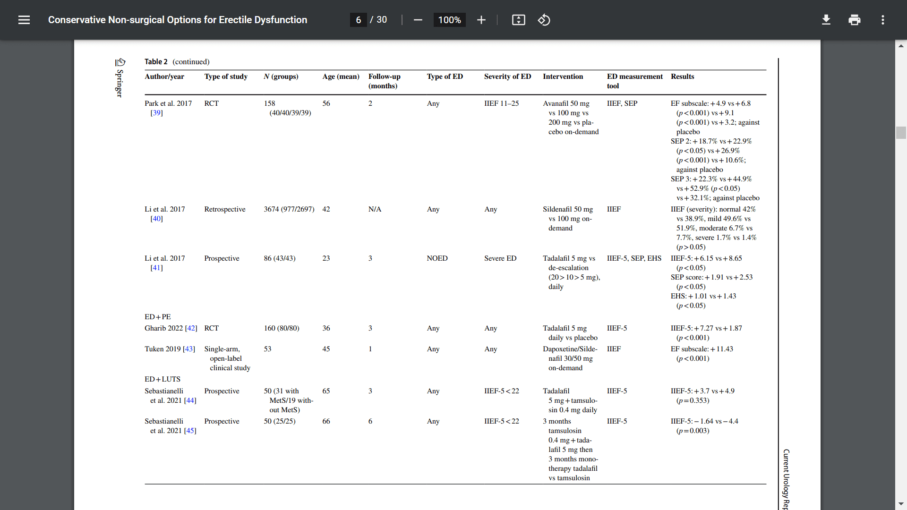907x510 pixels.
Task: Click the 'Age (mean)' column header
Action: 341,76
